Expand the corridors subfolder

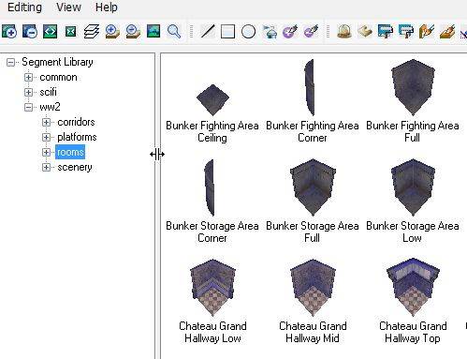46,122
